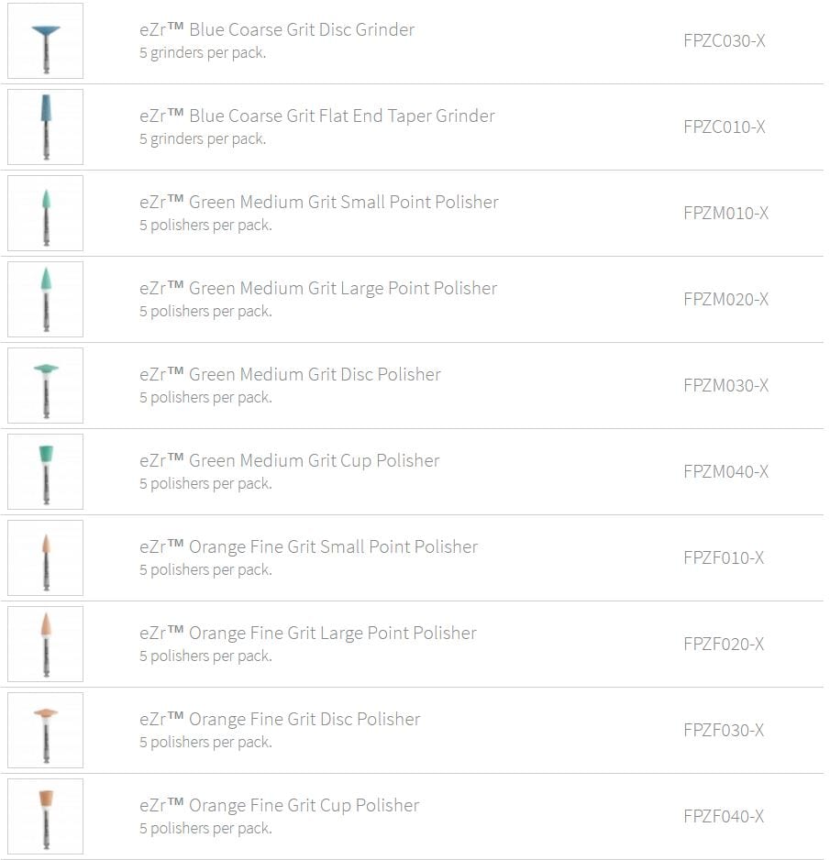Select product code FPZC030-X
Image resolution: width=830 pixels, height=860 pixels.
pyautogui.click(x=725, y=40)
